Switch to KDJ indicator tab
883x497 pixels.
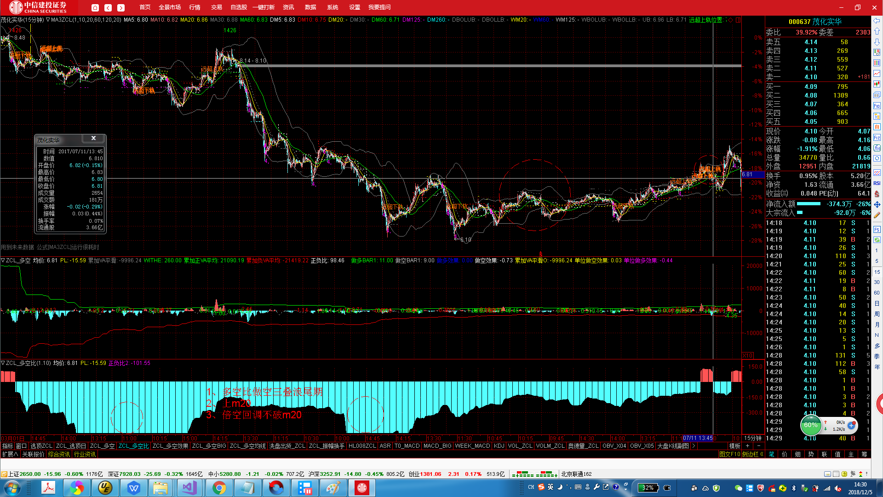coord(499,446)
